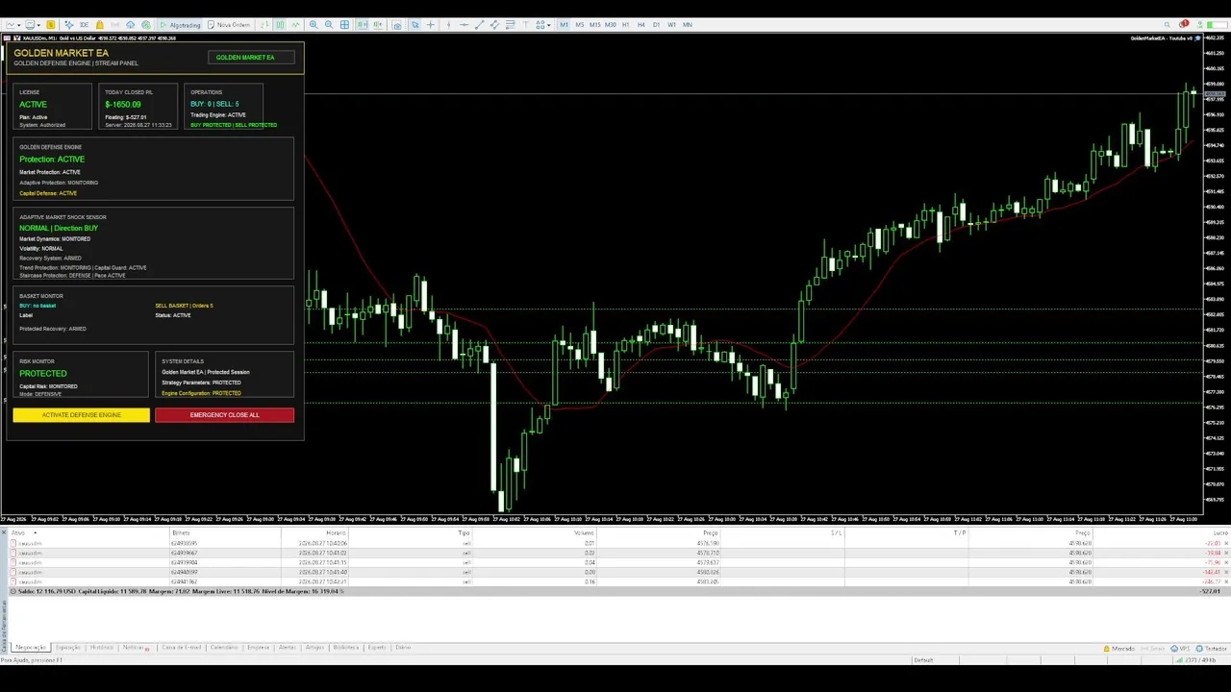1231x692 pixels.
Task: Open the Caixa de E-mail tab
Action: click(181, 647)
